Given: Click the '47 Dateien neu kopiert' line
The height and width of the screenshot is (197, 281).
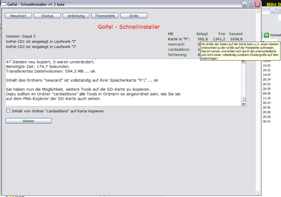Looking at the screenshot, I should [x=51, y=62].
